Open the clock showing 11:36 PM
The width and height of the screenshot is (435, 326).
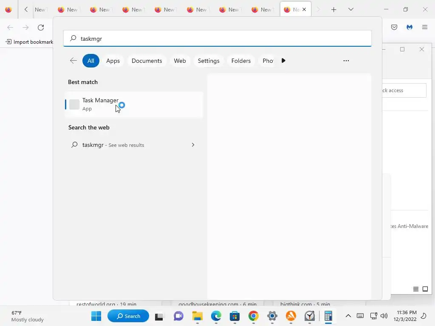[405, 316]
